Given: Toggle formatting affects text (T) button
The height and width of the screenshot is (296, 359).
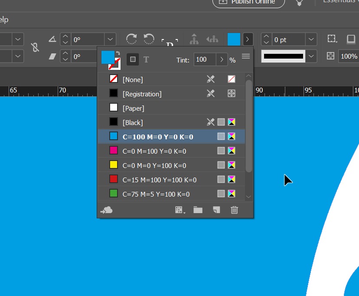Looking at the screenshot, I should coord(146,59).
